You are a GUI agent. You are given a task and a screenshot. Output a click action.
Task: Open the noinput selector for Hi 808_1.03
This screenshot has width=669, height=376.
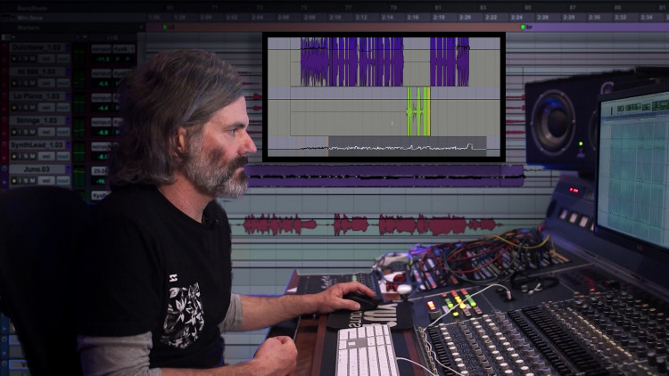click(x=101, y=73)
